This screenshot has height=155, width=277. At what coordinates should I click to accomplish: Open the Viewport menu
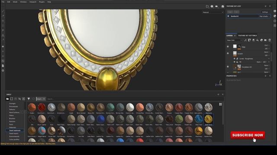coord(33,2)
